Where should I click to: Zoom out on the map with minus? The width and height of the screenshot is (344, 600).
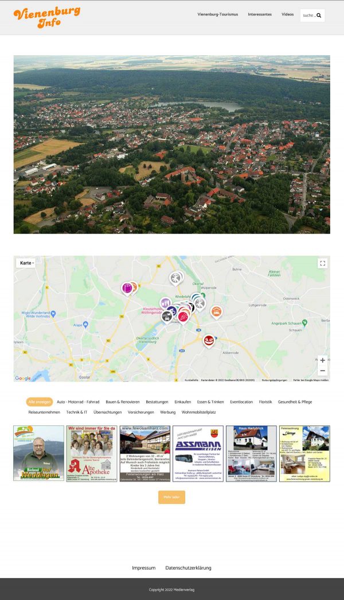[322, 371]
